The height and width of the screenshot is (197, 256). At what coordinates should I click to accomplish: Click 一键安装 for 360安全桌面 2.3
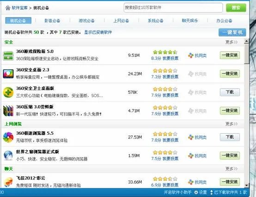click(230, 74)
